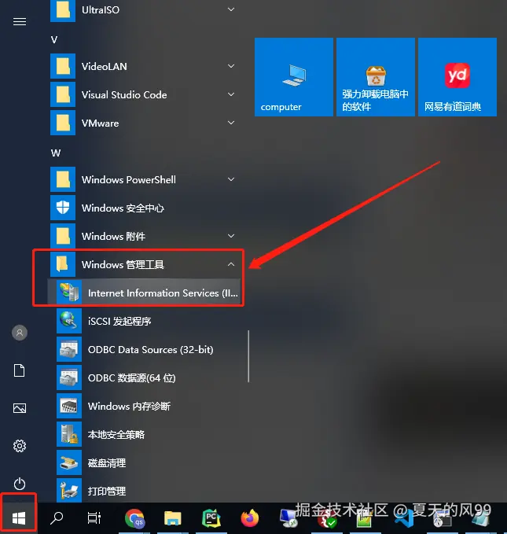
Task: Open Windows 安全中心
Action: pos(145,208)
